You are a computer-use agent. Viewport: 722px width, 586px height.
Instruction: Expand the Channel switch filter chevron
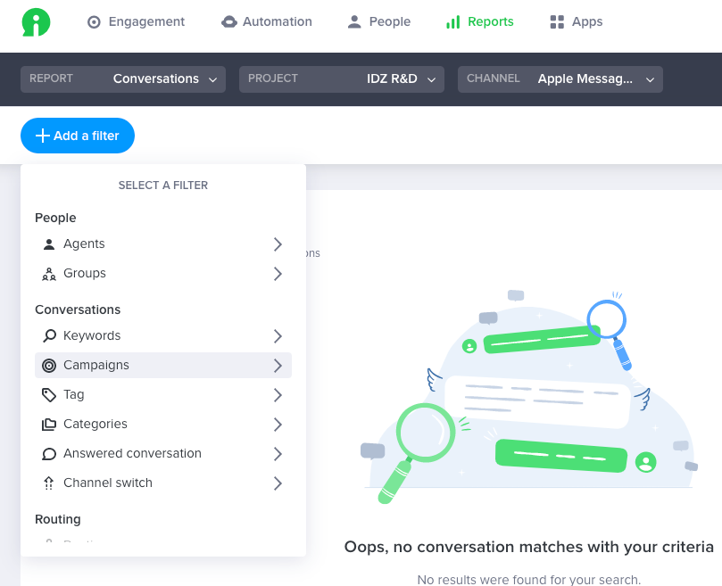(x=278, y=483)
